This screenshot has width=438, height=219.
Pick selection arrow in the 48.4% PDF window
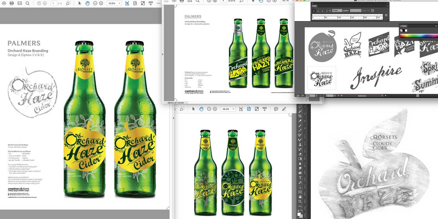[193, 109]
